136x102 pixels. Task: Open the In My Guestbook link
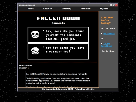point(107,45)
